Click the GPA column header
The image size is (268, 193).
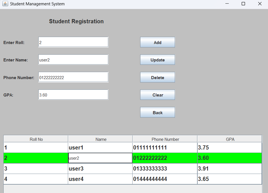pyautogui.click(x=230, y=139)
